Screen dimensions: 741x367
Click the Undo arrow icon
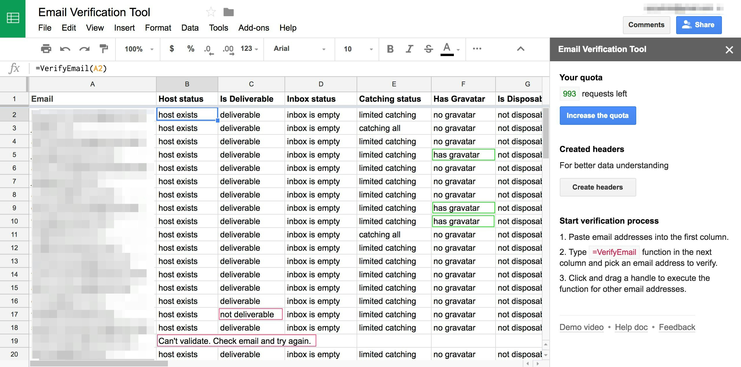point(65,49)
